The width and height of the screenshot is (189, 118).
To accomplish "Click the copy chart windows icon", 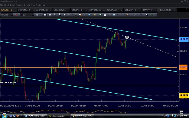I will 105,15.
